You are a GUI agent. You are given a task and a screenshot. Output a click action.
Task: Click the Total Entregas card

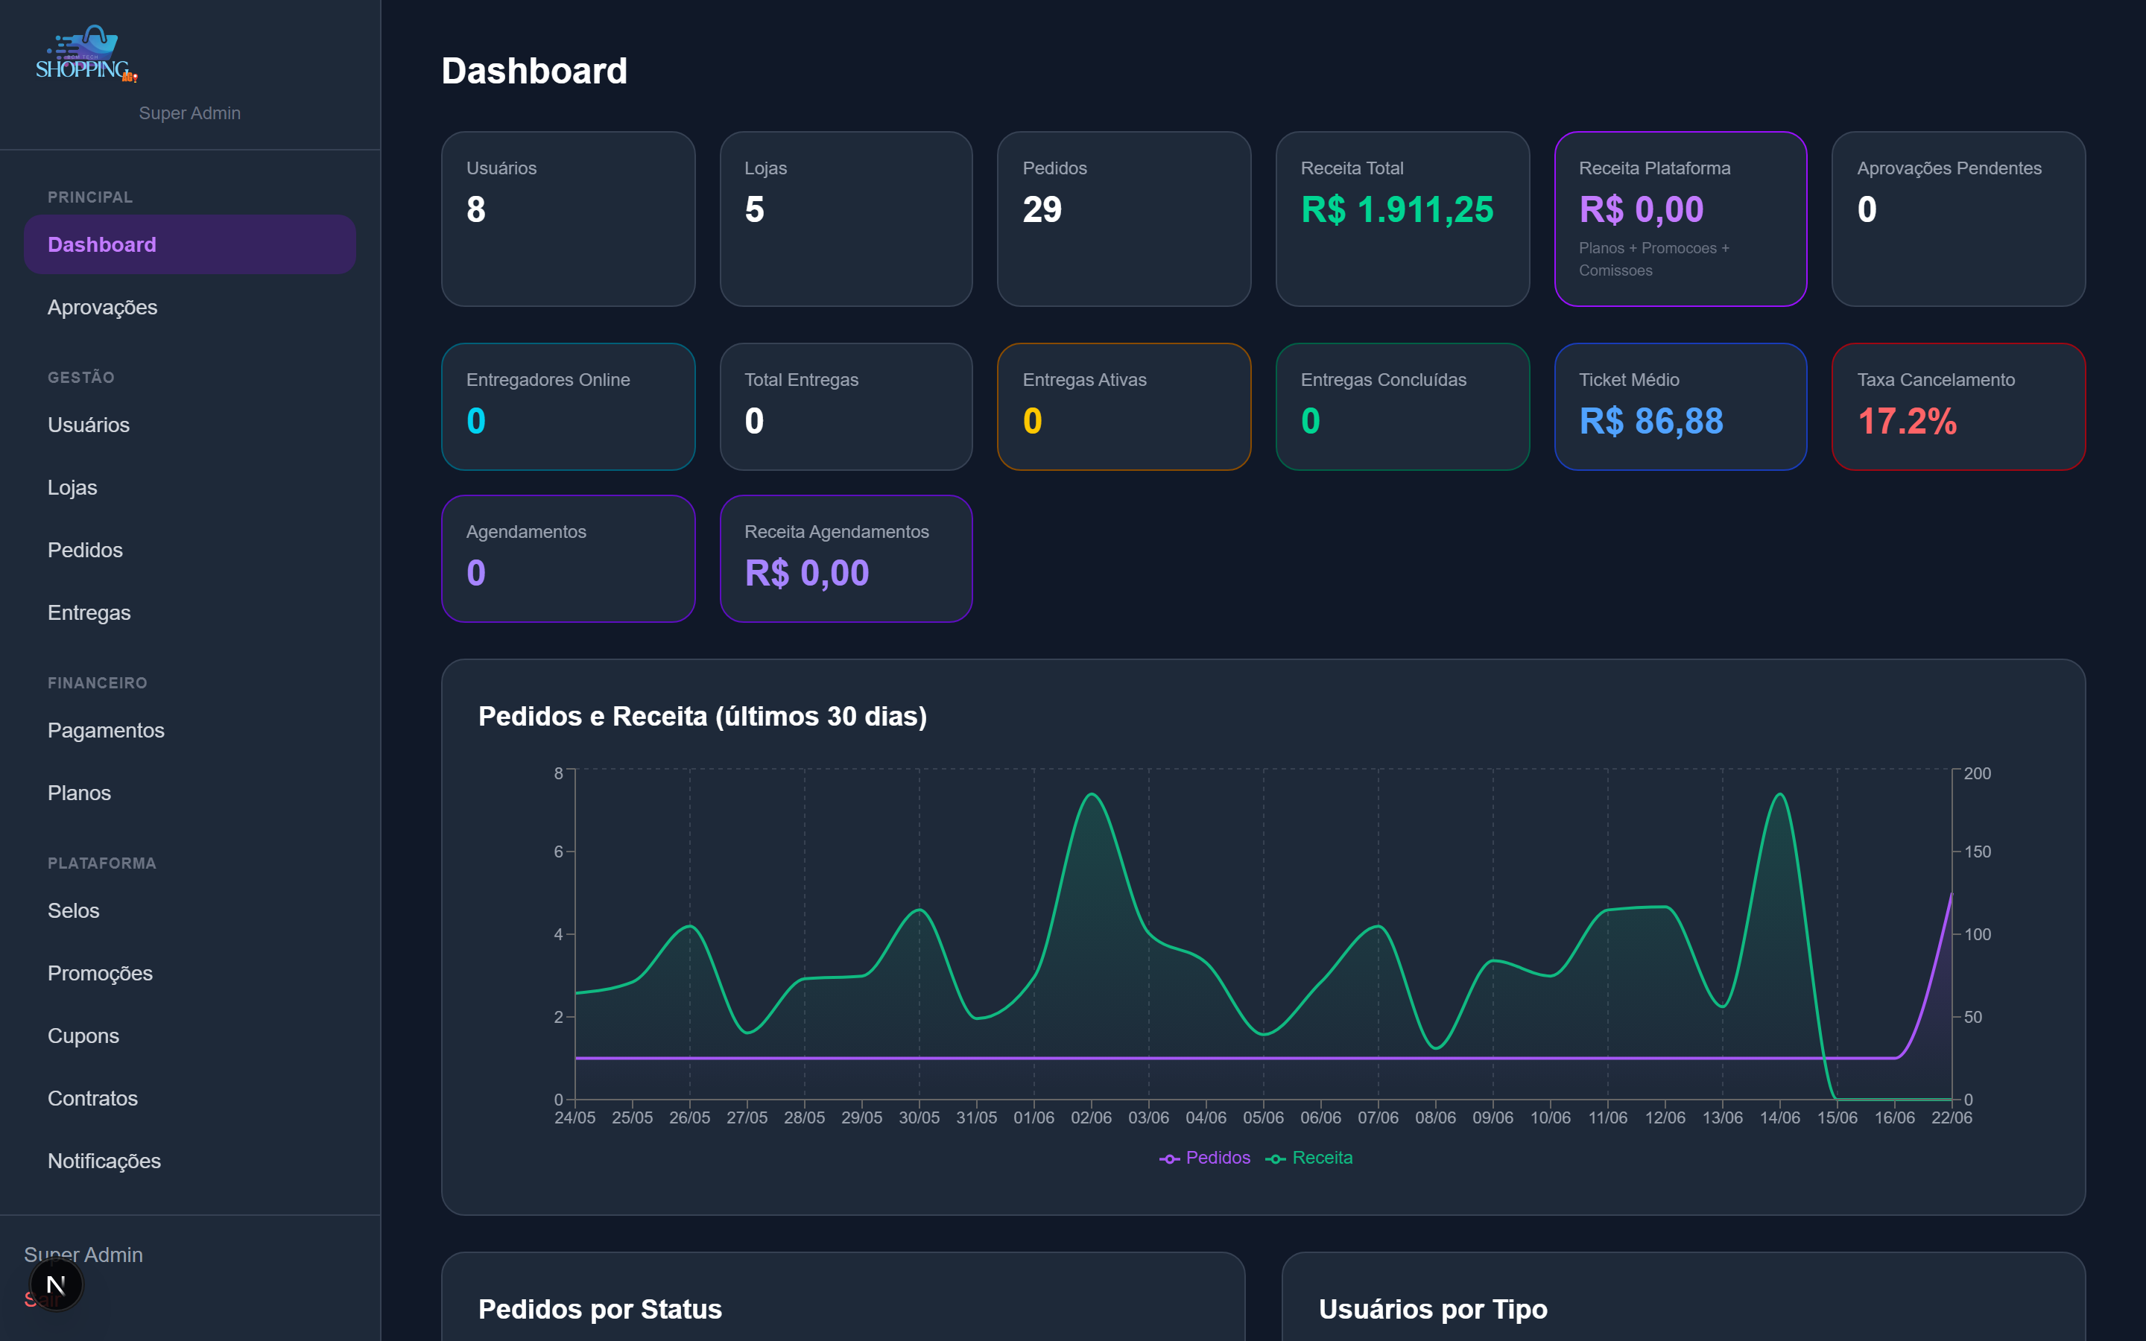[846, 407]
